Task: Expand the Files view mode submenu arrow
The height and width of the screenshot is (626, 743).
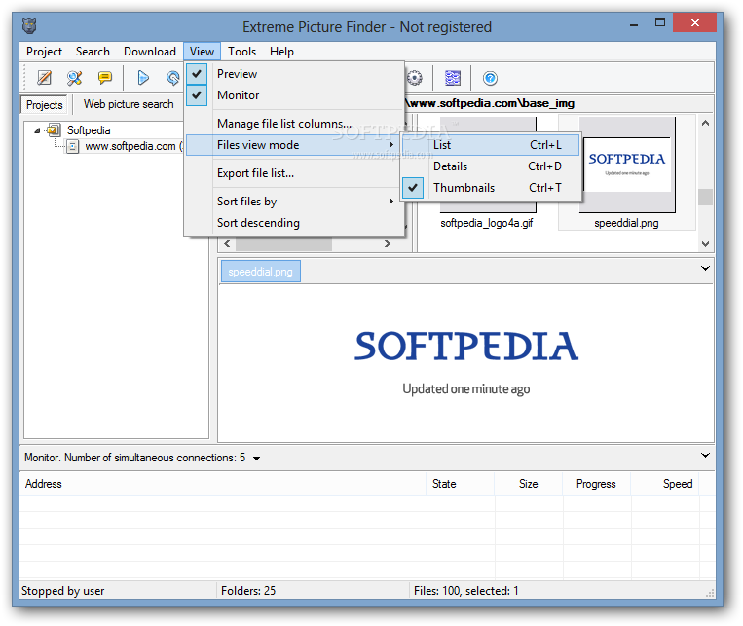Action: 391,144
